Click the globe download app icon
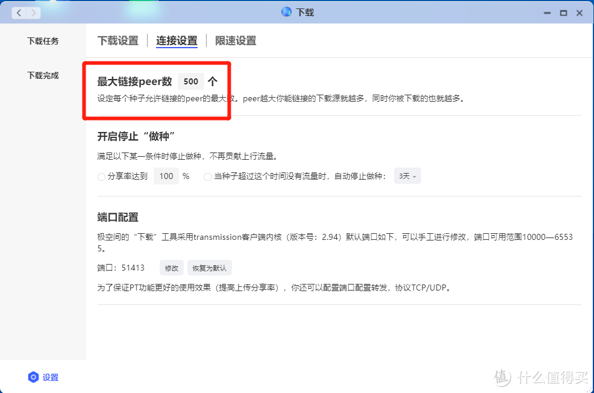This screenshot has height=393, width=594. pyautogui.click(x=286, y=12)
